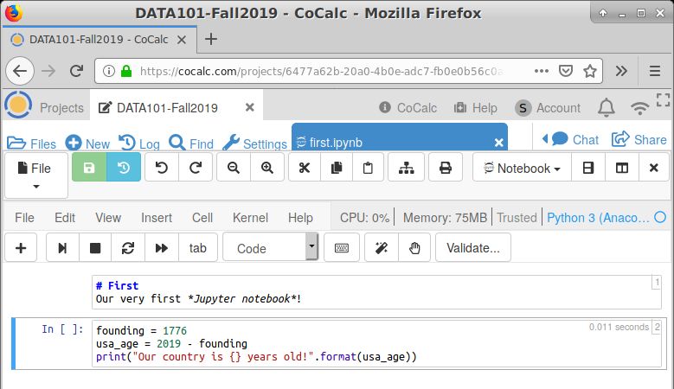Stop the kernel with square icon
The image size is (674, 389).
pos(95,248)
